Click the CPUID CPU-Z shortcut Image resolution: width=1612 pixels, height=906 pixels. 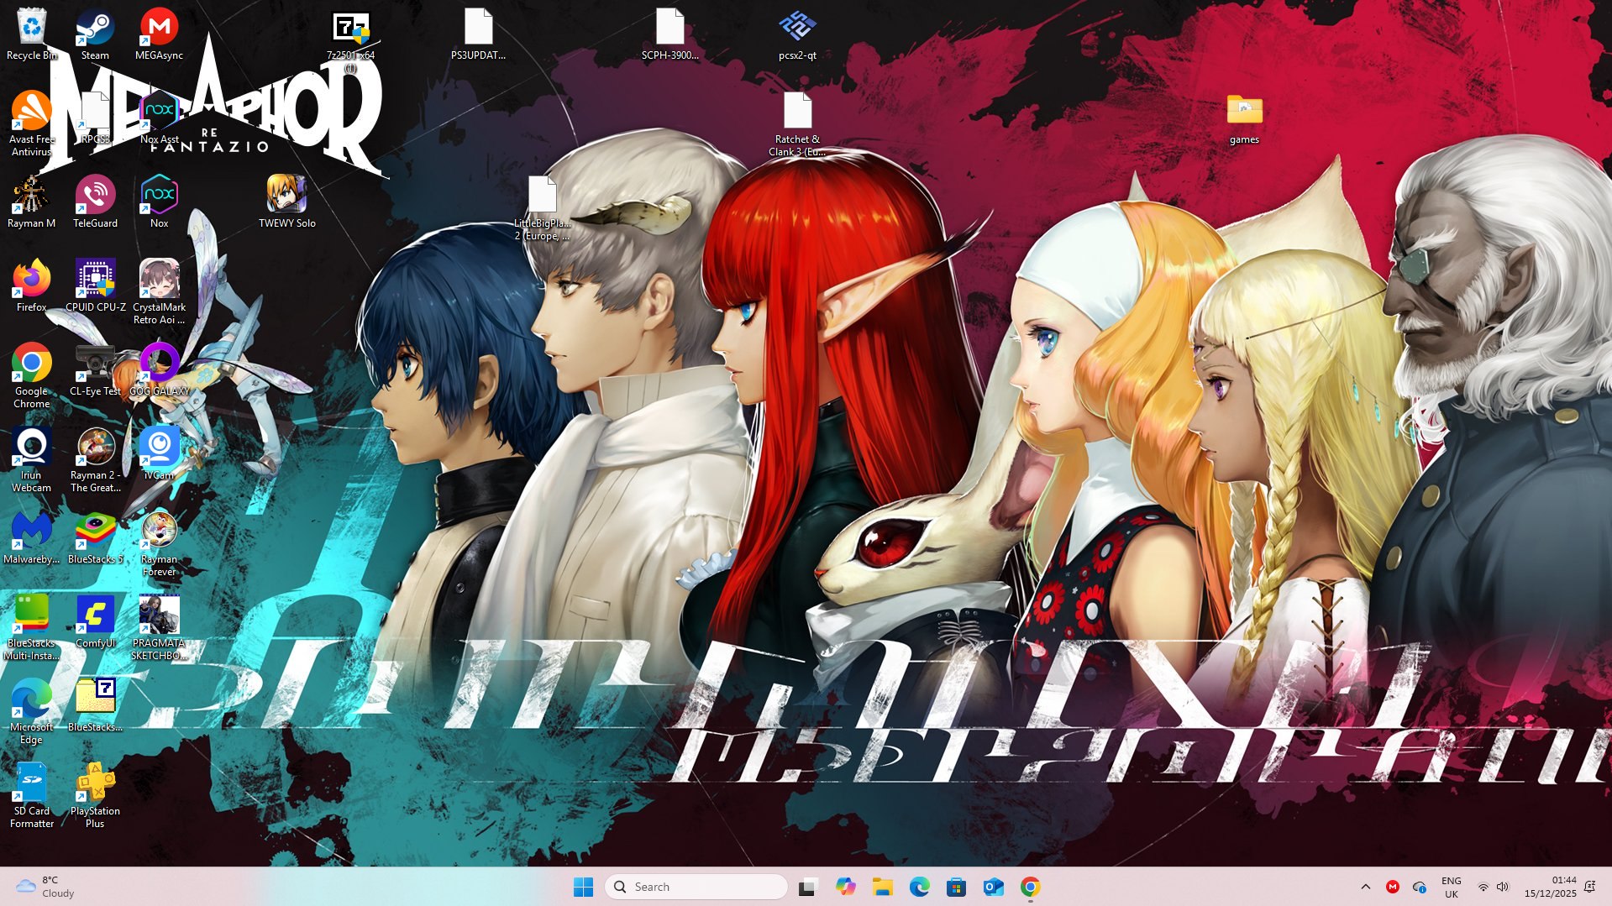(95, 286)
